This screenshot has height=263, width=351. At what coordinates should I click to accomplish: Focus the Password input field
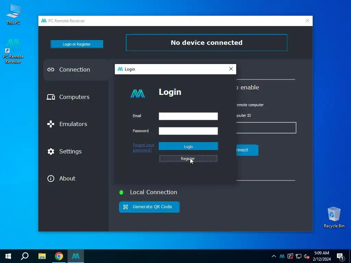coord(188,131)
